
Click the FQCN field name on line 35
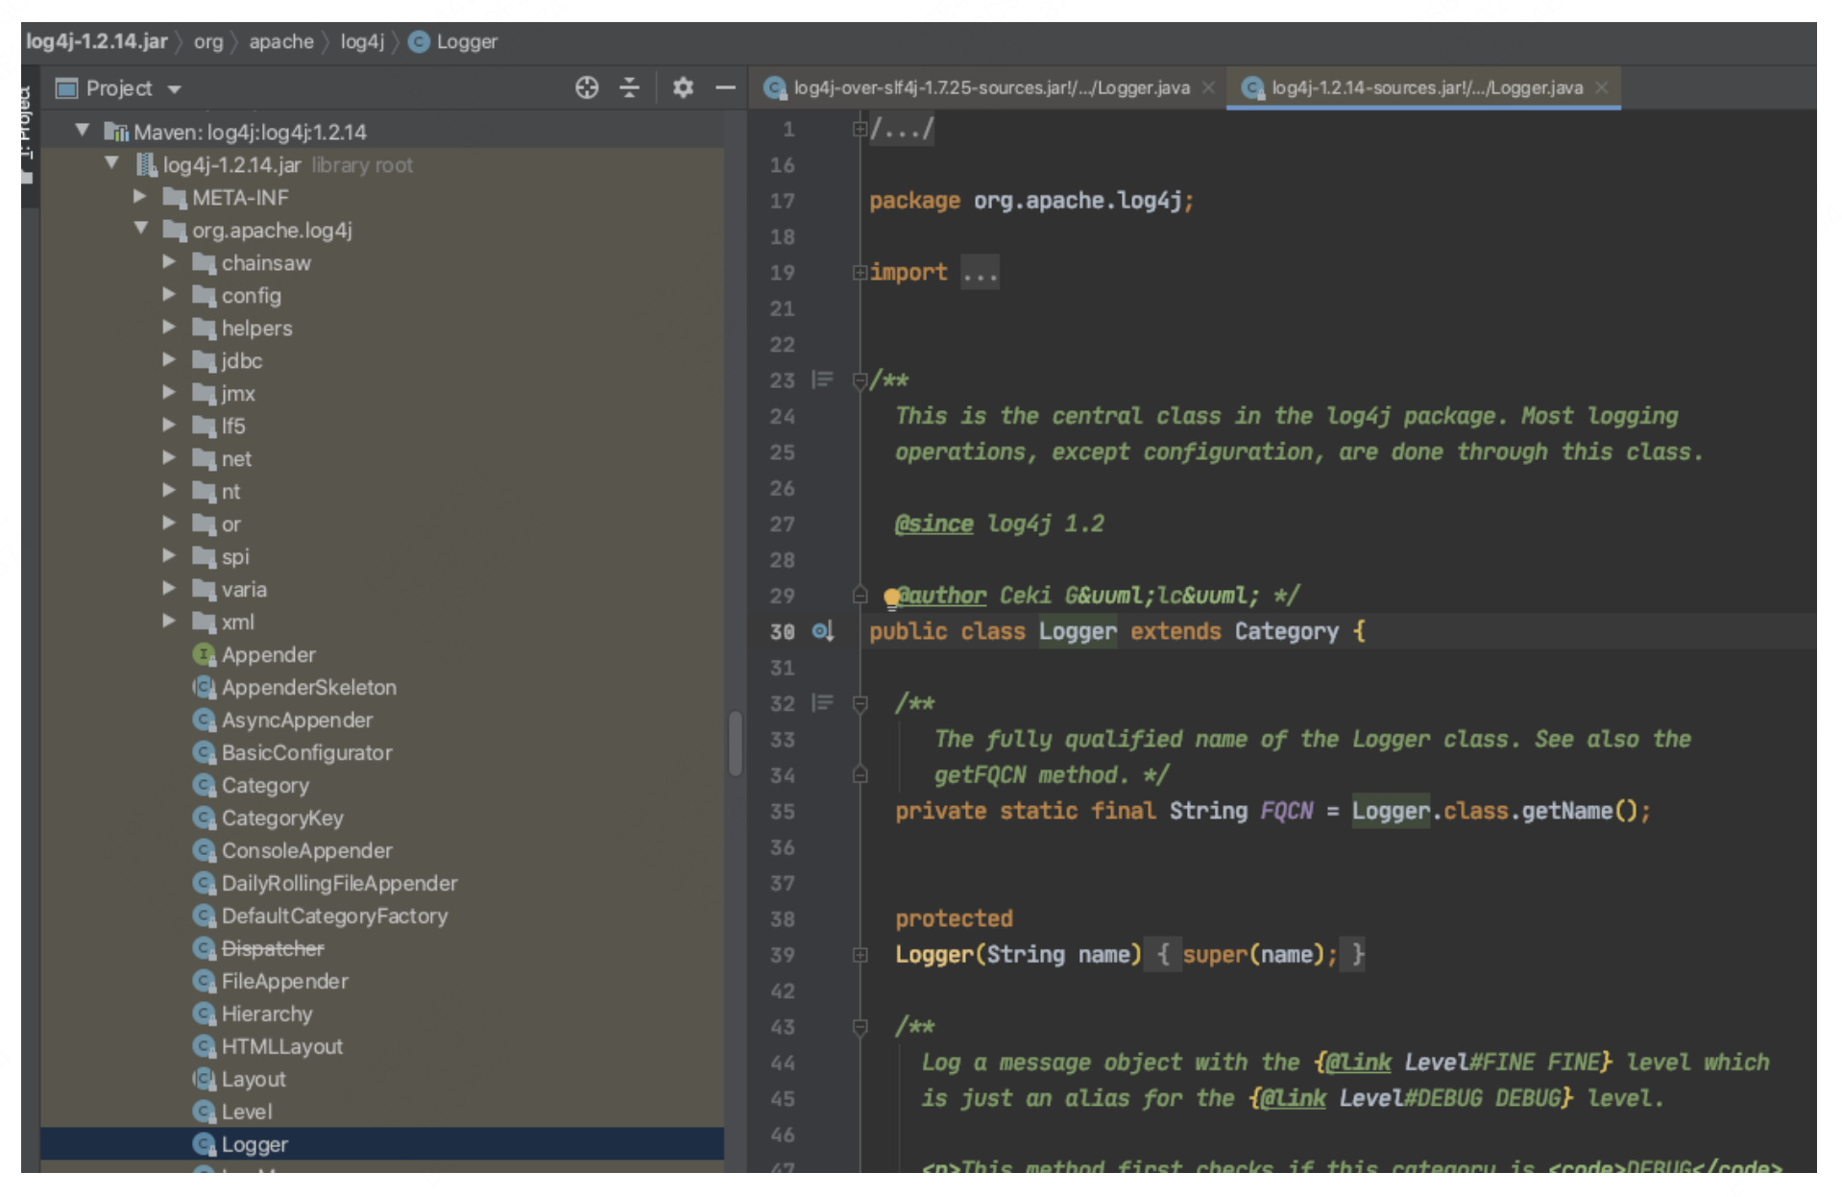pyautogui.click(x=1286, y=811)
